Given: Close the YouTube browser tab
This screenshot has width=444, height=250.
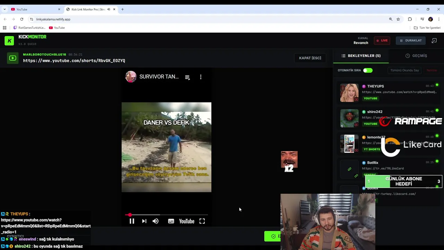Looking at the screenshot, I should click(59, 9).
